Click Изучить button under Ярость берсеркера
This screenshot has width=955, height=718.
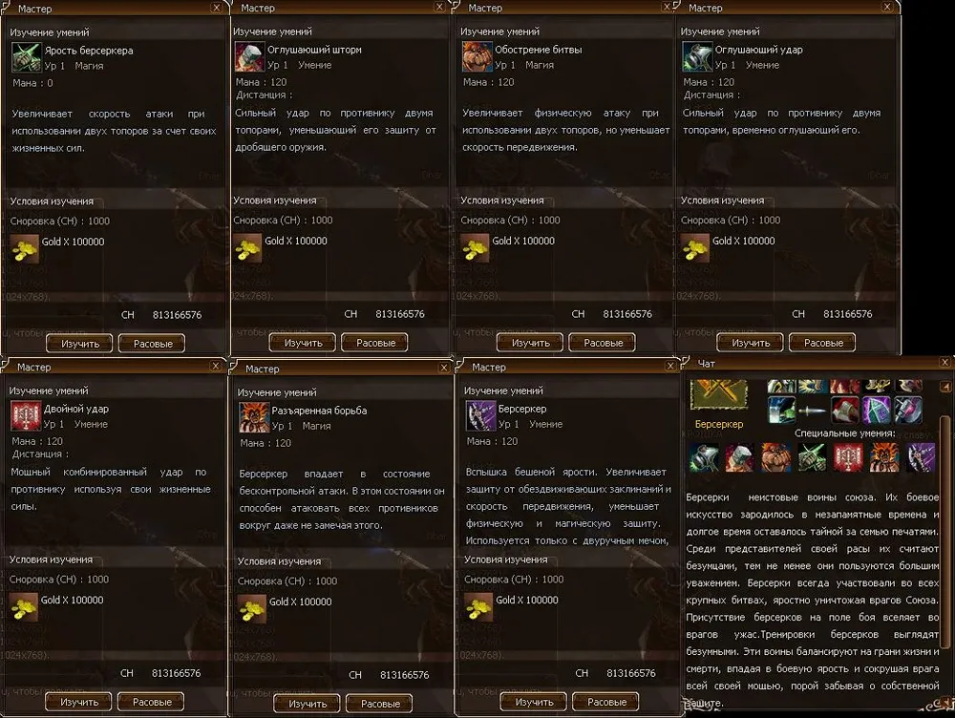coord(80,344)
